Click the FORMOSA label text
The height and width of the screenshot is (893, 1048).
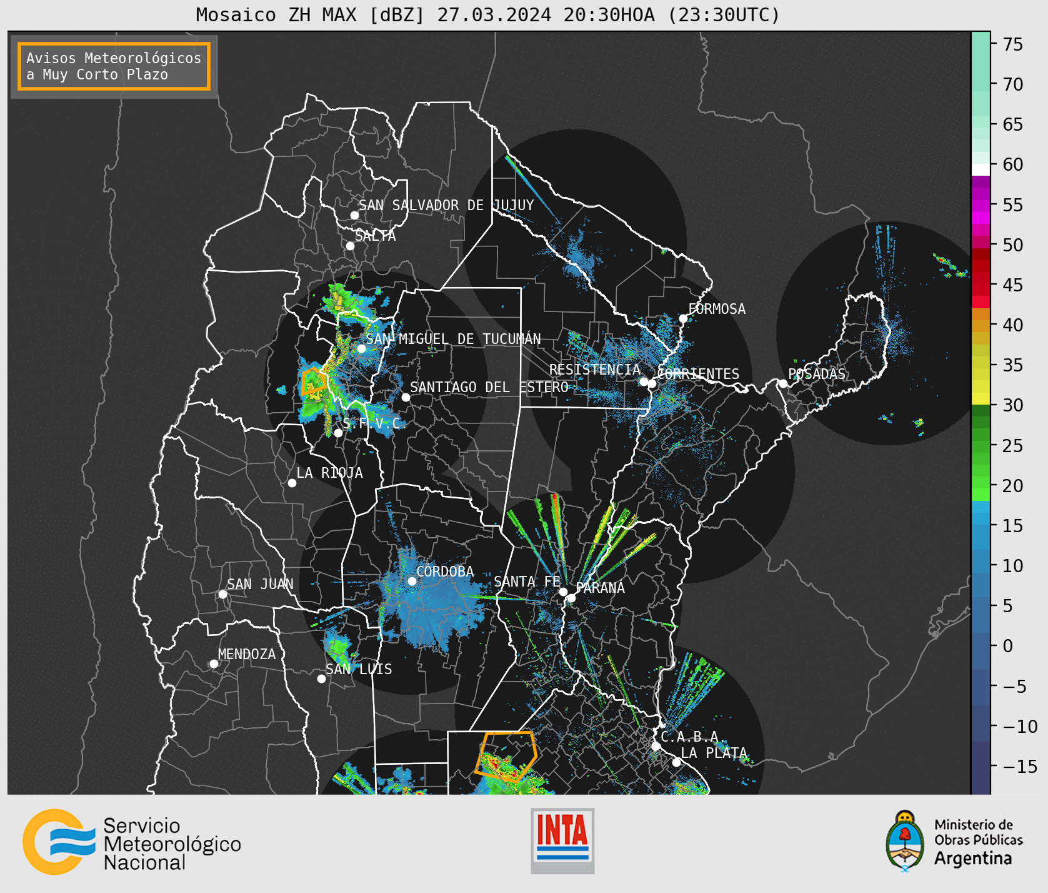pyautogui.click(x=717, y=309)
